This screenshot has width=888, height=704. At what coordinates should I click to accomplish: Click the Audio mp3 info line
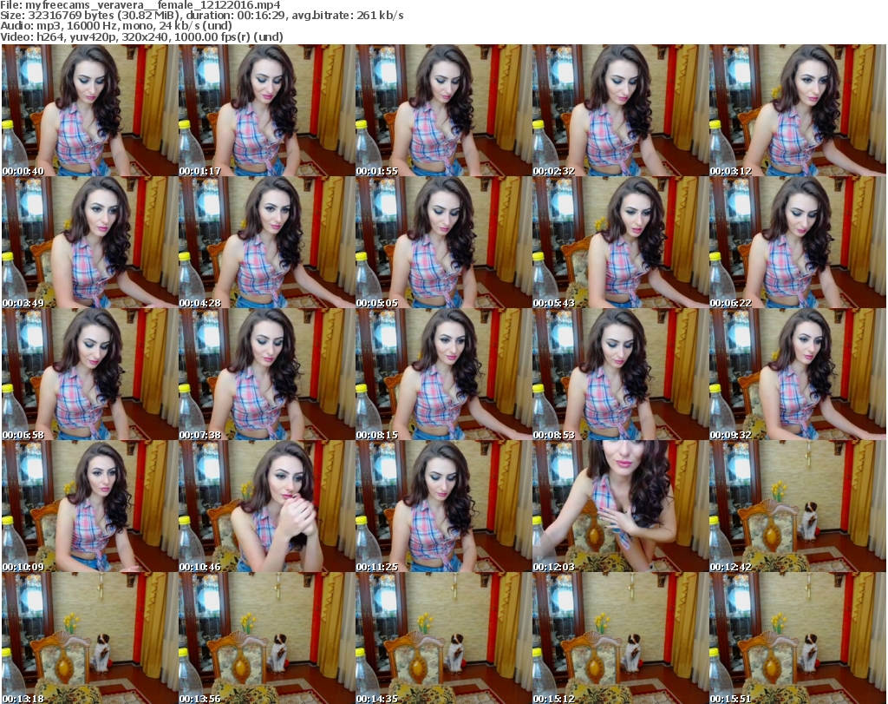tap(116, 26)
